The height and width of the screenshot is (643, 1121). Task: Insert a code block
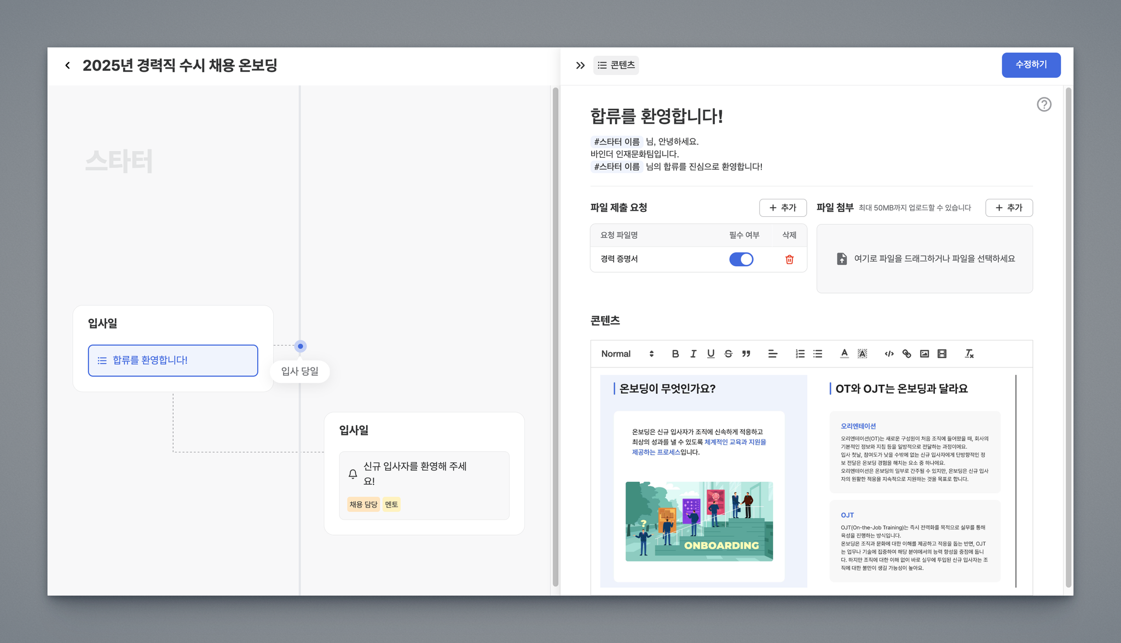pyautogui.click(x=889, y=354)
